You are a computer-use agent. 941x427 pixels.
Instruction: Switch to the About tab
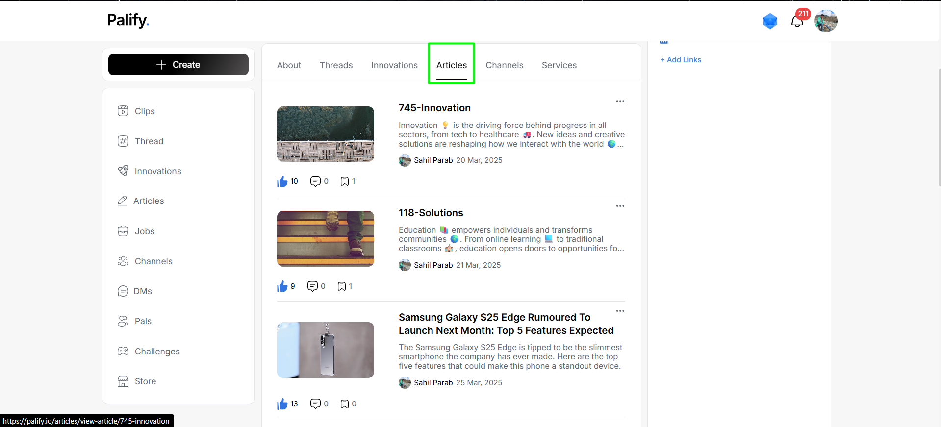point(289,65)
